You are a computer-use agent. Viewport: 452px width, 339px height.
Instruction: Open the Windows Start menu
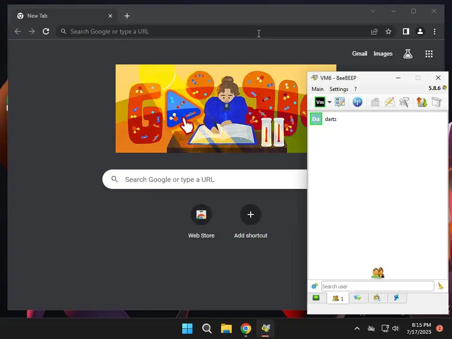187,328
